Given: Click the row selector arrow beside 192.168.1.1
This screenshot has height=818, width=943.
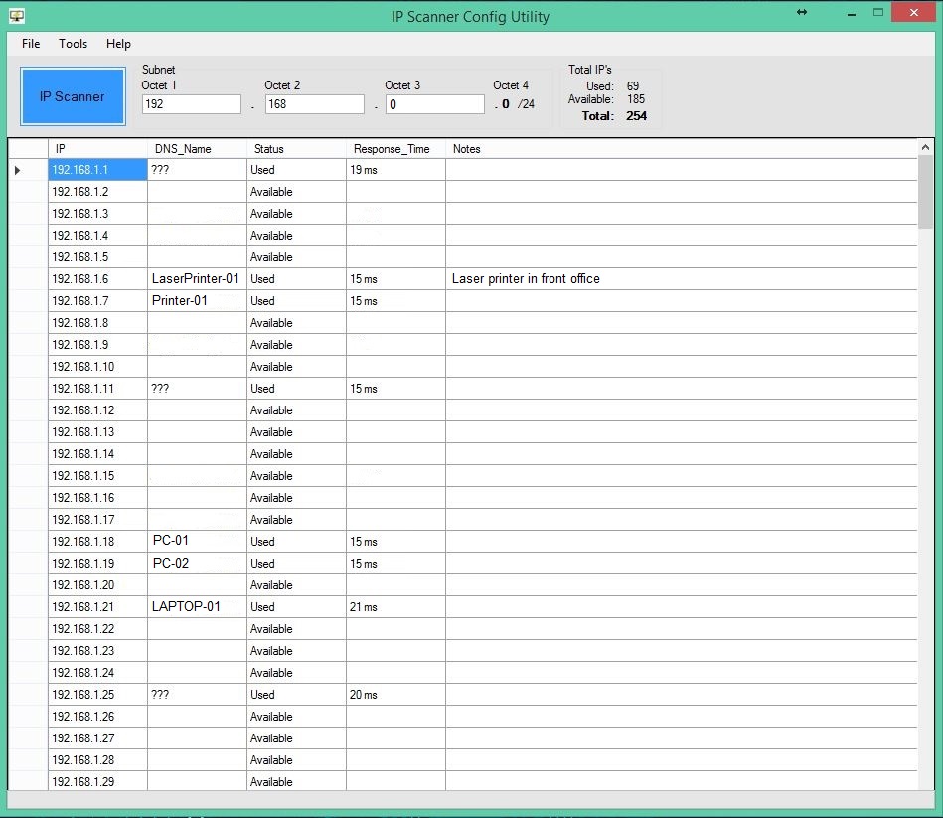Looking at the screenshot, I should 17,171.
